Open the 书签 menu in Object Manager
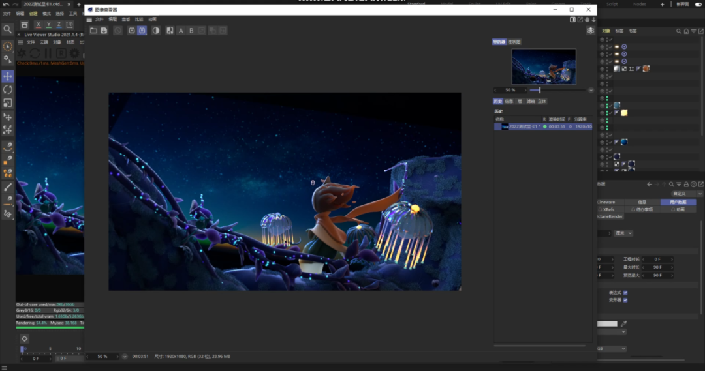The height and width of the screenshot is (371, 705). click(633, 31)
